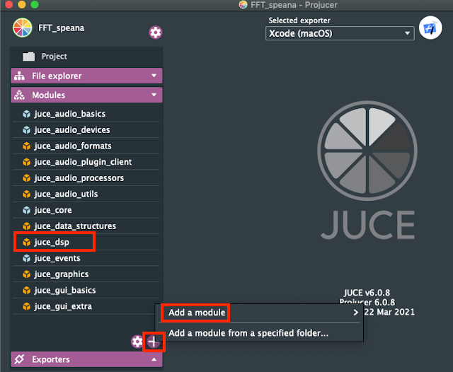Click the juce_audio_processors cube icon
The image size is (453, 372).
(x=27, y=178)
